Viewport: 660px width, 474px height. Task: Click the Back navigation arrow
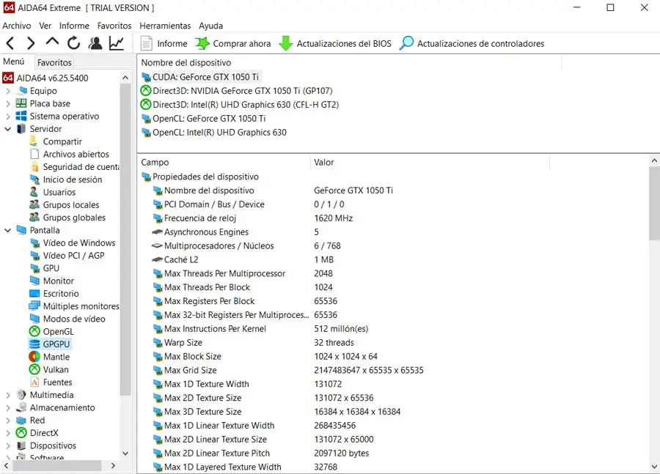(10, 43)
